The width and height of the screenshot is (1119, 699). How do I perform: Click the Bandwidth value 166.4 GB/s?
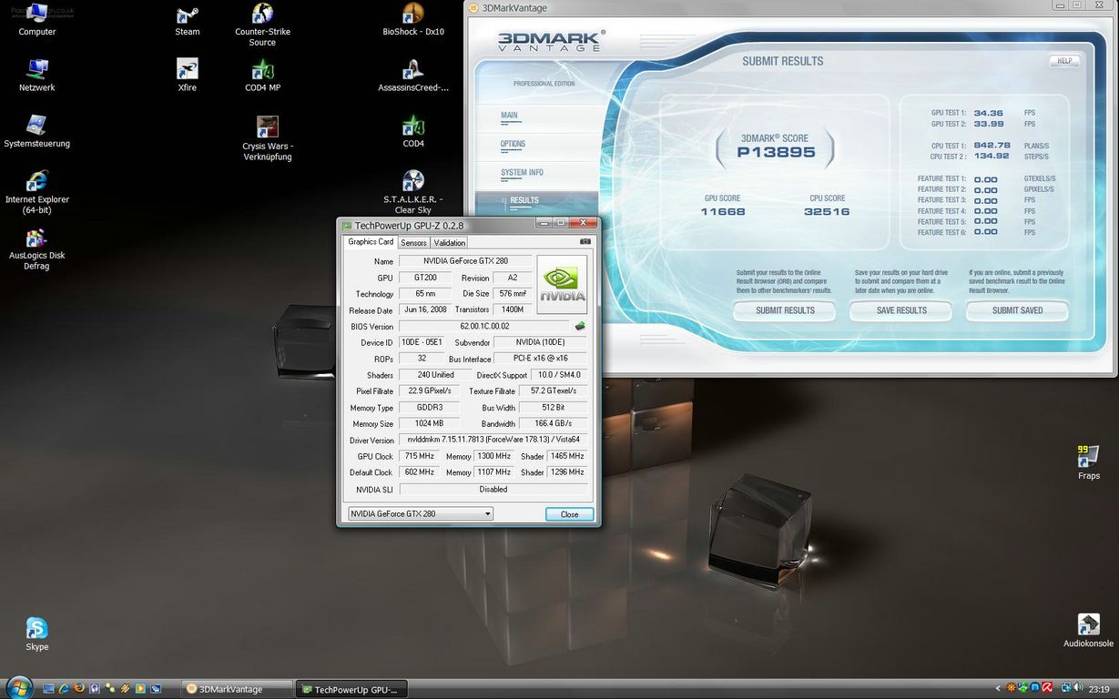click(x=554, y=424)
